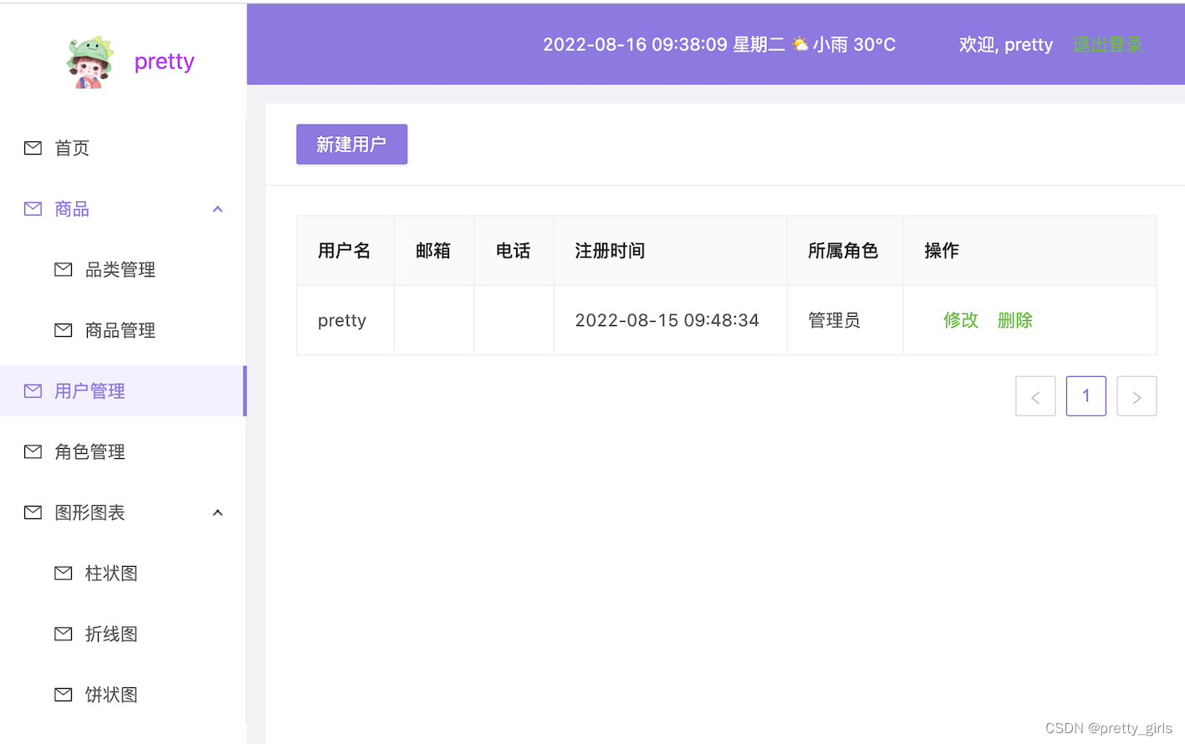1185x744 pixels.
Task: Click the weather icon in the header
Action: (800, 44)
